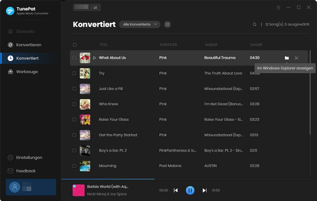Open the hamburger menu icon
This screenshot has height=201, width=317.
point(279,8)
